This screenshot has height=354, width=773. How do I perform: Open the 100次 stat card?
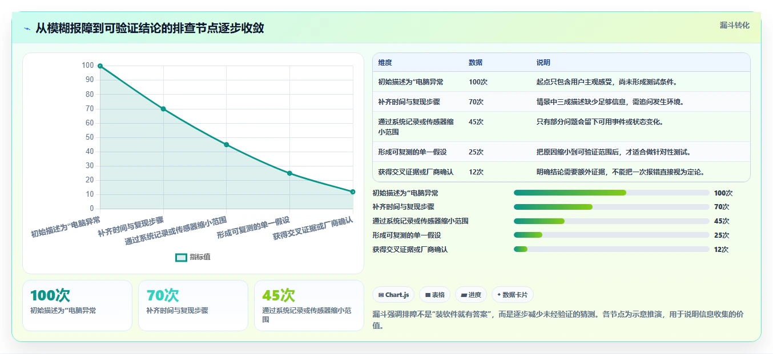click(77, 306)
